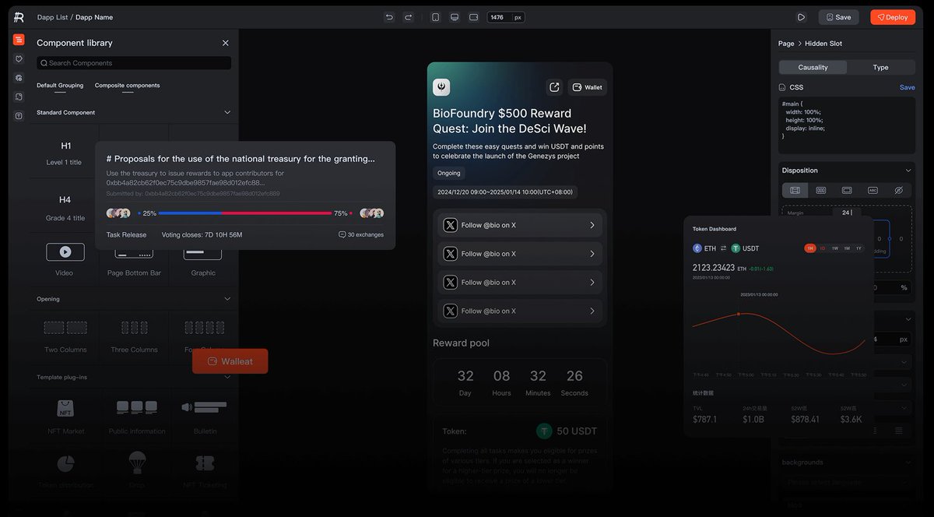Screen dimensions: 934x517
Task: Switch to Composite components tab
Action: coord(128,86)
